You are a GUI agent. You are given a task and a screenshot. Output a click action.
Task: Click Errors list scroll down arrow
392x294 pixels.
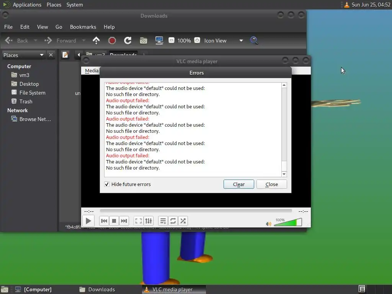[x=284, y=174]
